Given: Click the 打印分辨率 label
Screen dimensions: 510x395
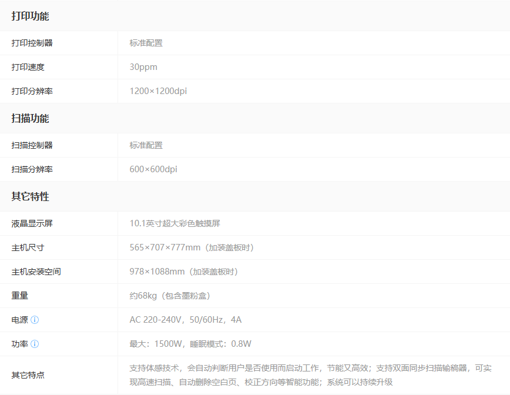Looking at the screenshot, I should 32,91.
